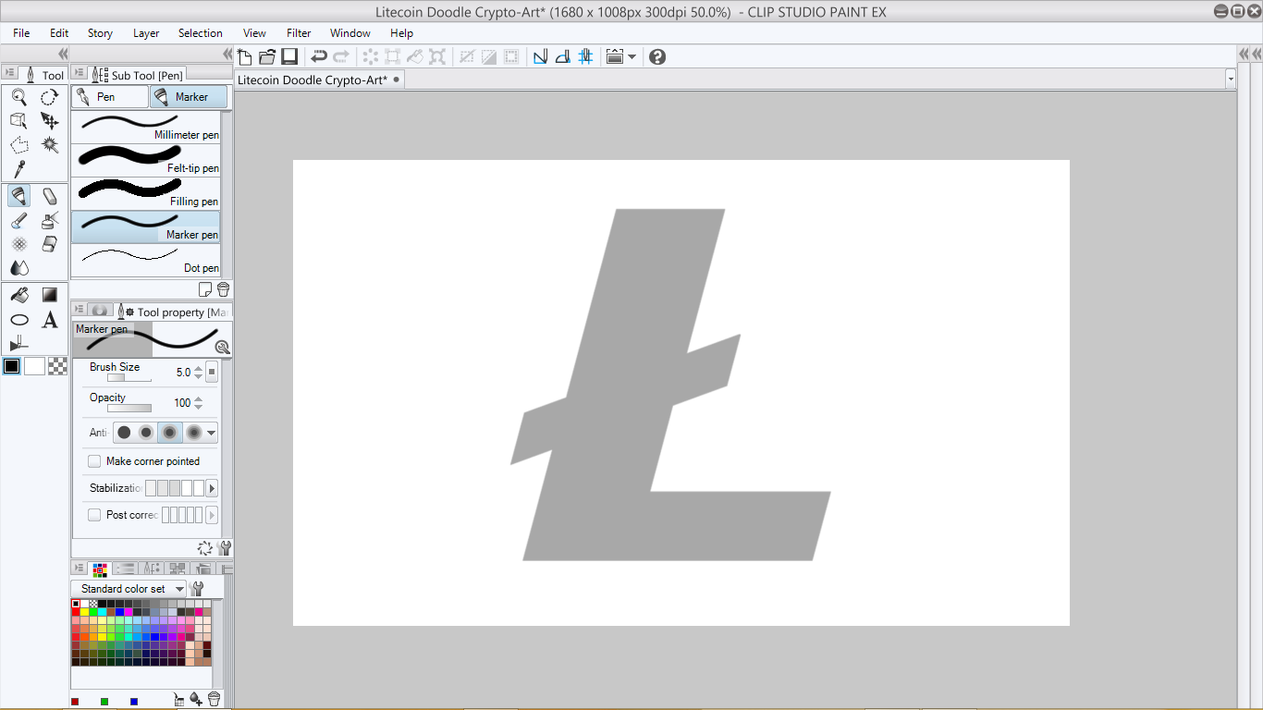Viewport: 1263px width, 710px height.
Task: Click the Undo arrow icon
Action: pyautogui.click(x=319, y=56)
